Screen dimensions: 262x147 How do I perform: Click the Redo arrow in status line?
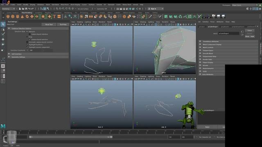[x=32, y=9]
